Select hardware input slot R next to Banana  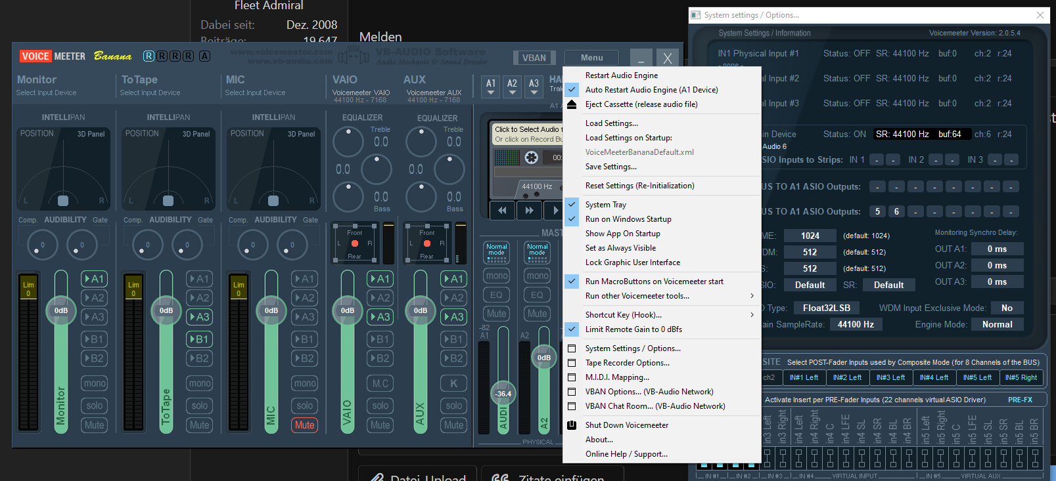pos(149,56)
